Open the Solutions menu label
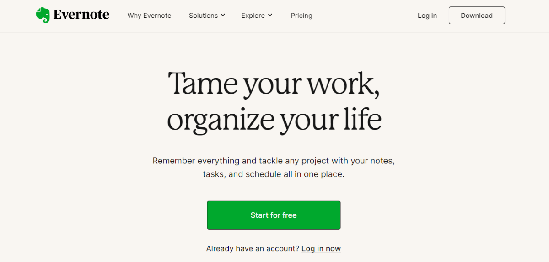Image resolution: width=549 pixels, height=262 pixels. [203, 16]
